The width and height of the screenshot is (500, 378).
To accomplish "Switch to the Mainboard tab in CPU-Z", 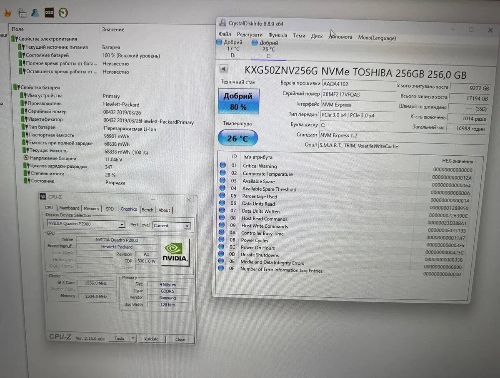I will pyautogui.click(x=69, y=208).
